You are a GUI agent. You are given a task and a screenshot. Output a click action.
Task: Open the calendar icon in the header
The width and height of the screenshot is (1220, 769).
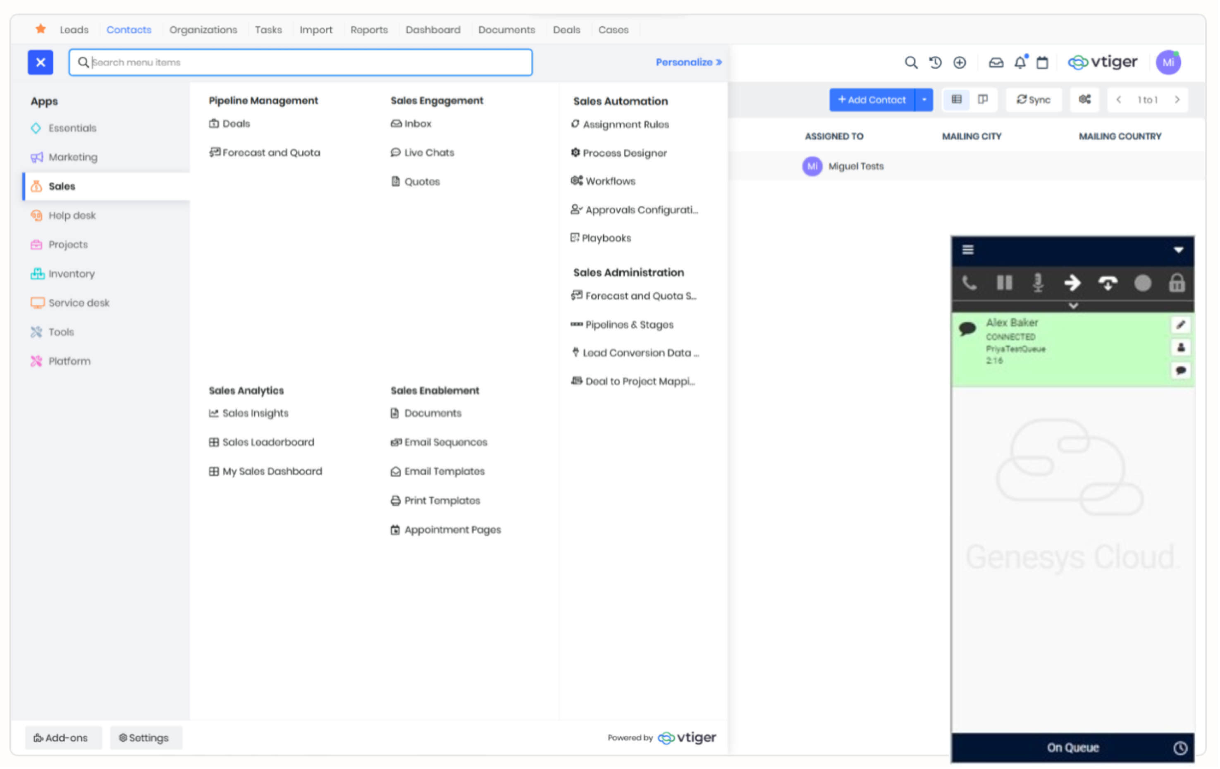1042,62
